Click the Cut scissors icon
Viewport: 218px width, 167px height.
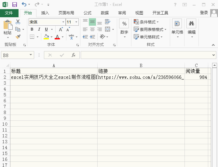click(x=18, y=22)
